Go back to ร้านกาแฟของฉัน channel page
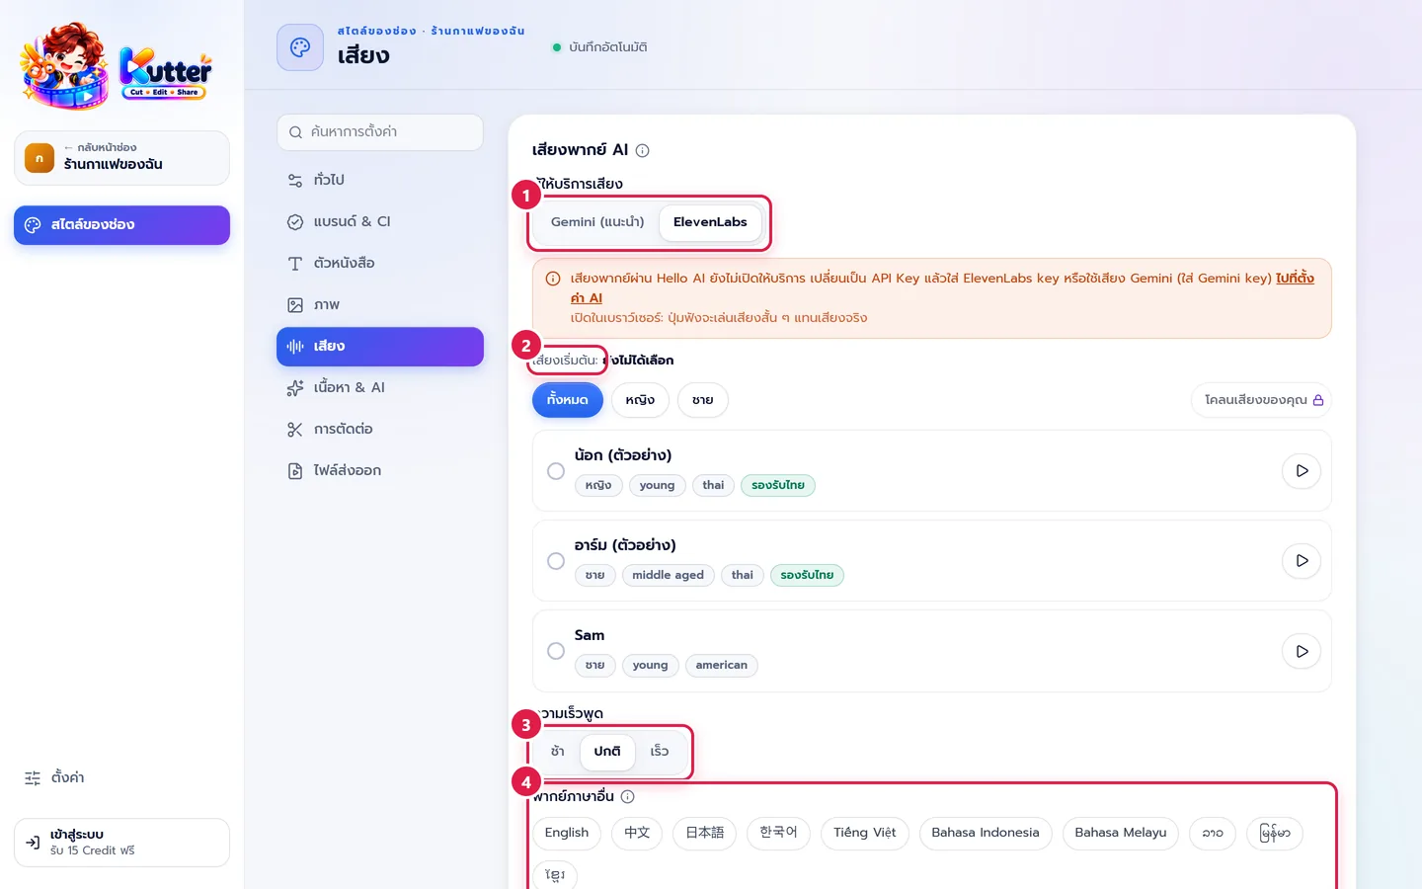 tap(121, 158)
